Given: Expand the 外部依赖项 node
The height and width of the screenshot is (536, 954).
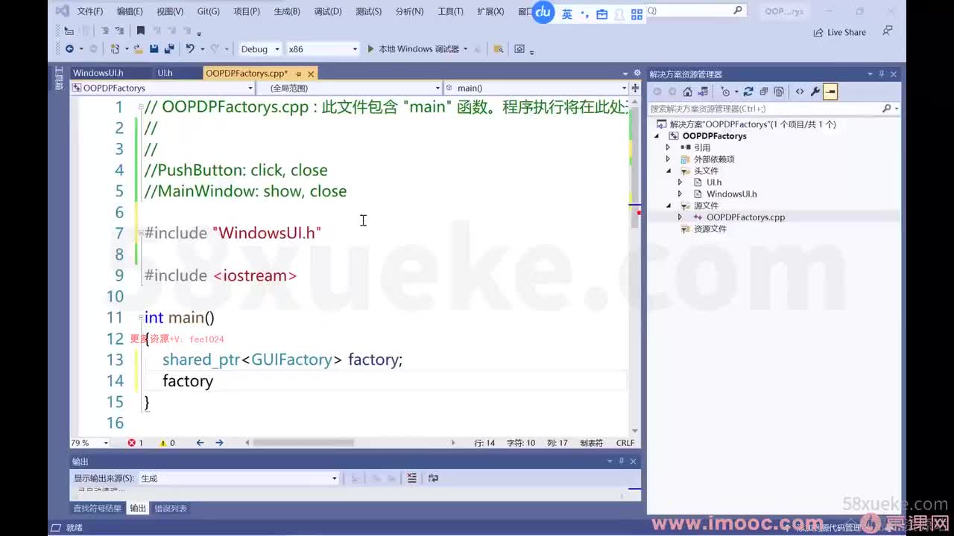Looking at the screenshot, I should (668, 159).
